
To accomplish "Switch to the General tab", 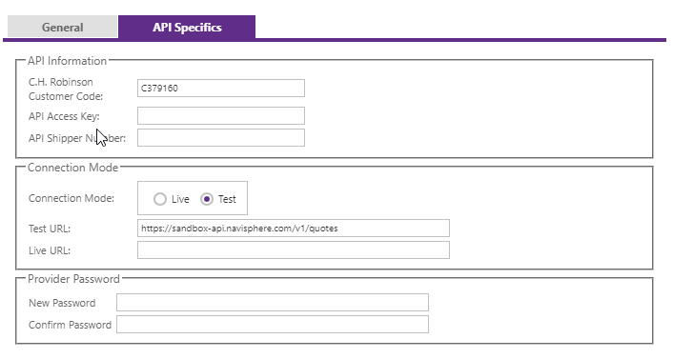I will [x=62, y=27].
